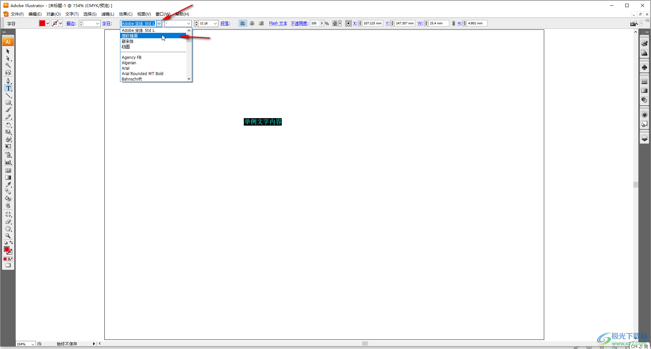
Task: Open the 描边 stroke panel link
Action: click(x=71, y=23)
